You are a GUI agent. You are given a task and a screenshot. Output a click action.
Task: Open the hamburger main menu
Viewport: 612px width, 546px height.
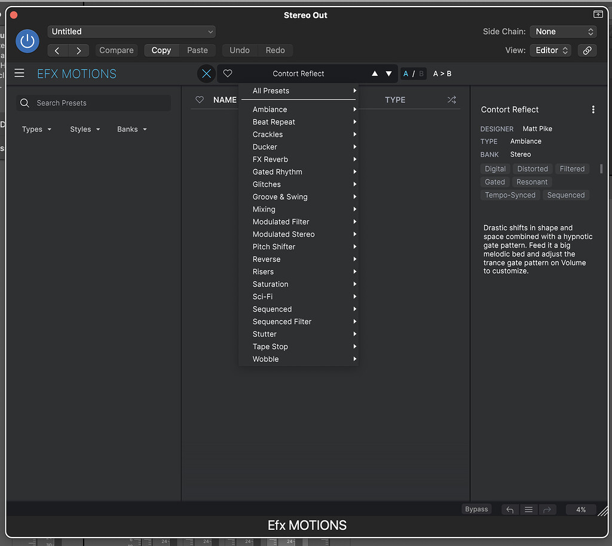tap(19, 73)
